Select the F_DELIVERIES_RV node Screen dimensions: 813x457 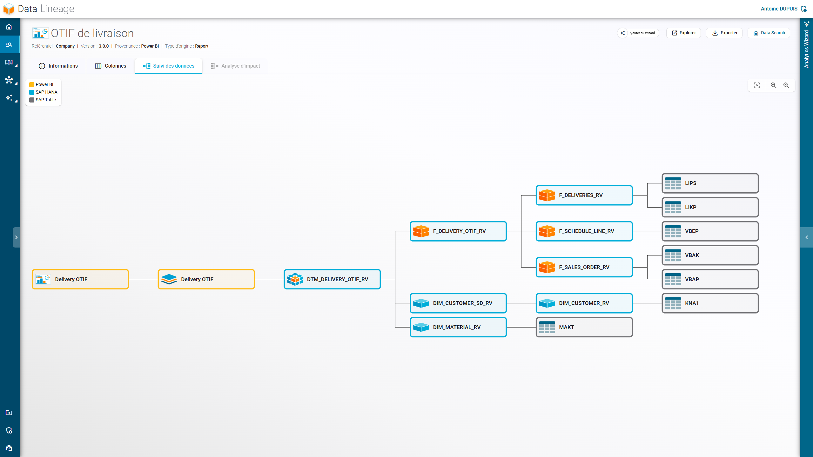[x=584, y=195]
